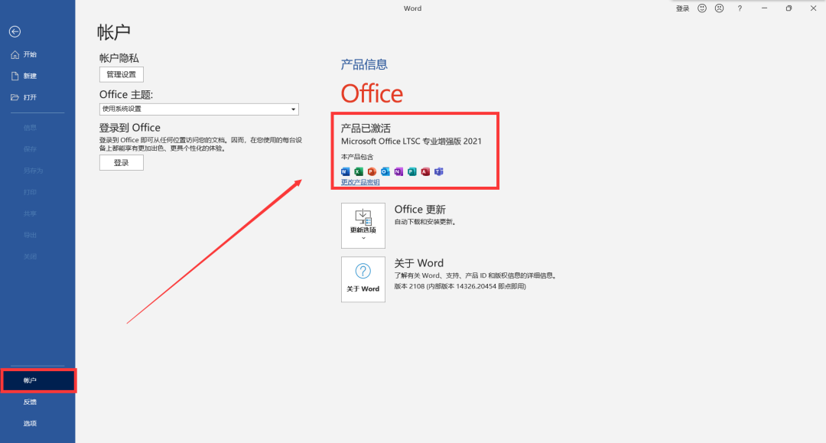Click the smiley face feedback icon
Image resolution: width=826 pixels, height=443 pixels.
click(702, 8)
